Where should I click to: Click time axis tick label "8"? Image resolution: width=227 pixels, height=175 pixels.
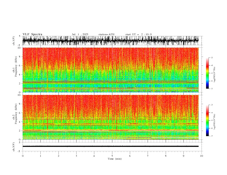(x=166, y=156)
